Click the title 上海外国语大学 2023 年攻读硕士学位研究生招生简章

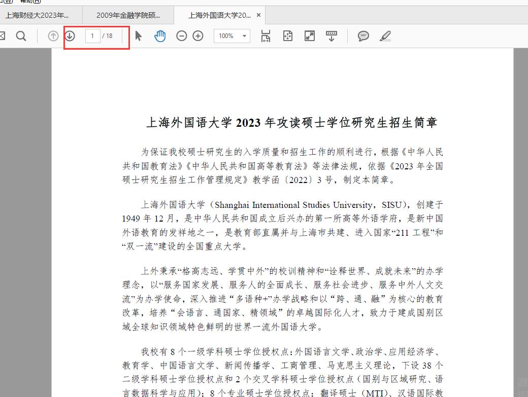[x=291, y=122]
